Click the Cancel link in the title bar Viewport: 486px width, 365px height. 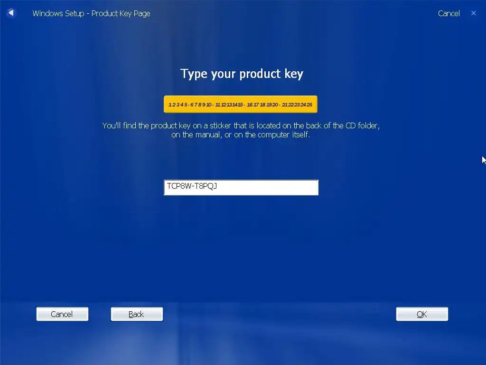coord(449,13)
